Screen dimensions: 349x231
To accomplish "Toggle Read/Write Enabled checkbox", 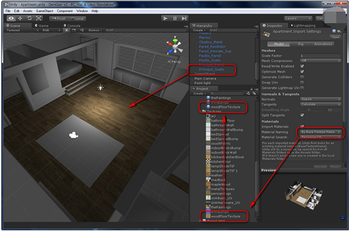I will [x=302, y=66].
